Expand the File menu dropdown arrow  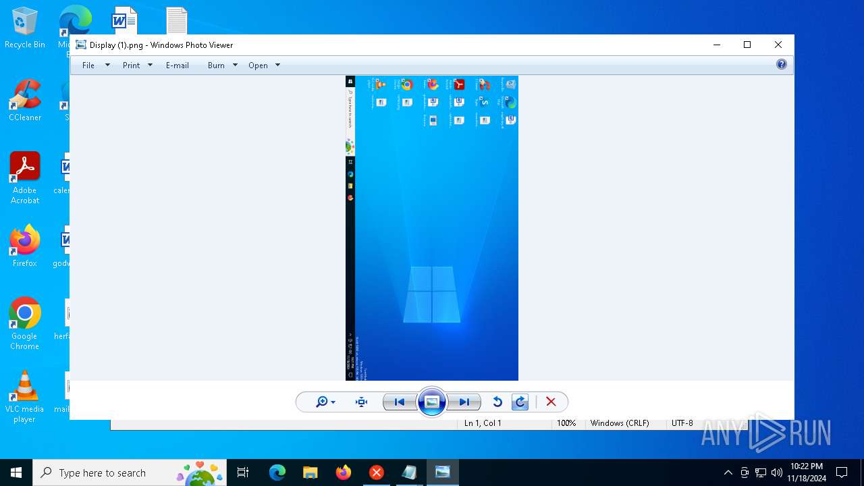pos(107,65)
